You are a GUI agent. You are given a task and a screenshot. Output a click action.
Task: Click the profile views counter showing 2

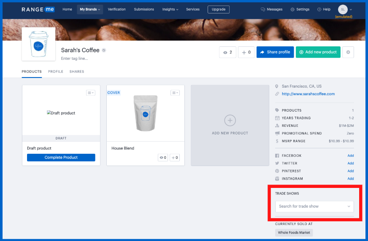click(x=227, y=52)
